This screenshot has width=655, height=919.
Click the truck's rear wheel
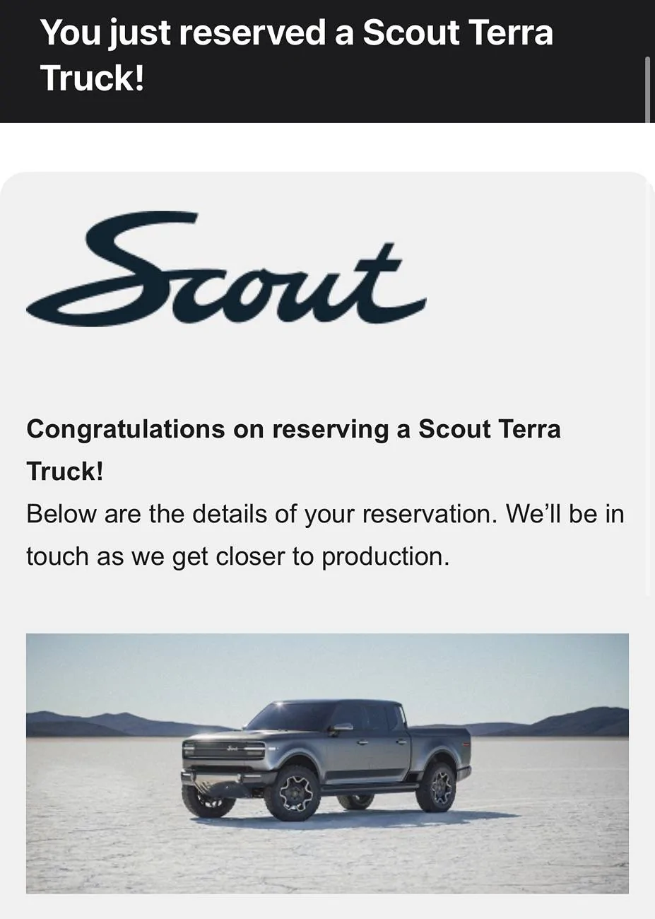pos(437,784)
